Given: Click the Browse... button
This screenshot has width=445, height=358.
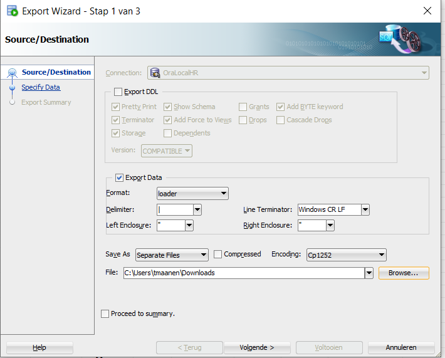Looking at the screenshot, I should [404, 273].
